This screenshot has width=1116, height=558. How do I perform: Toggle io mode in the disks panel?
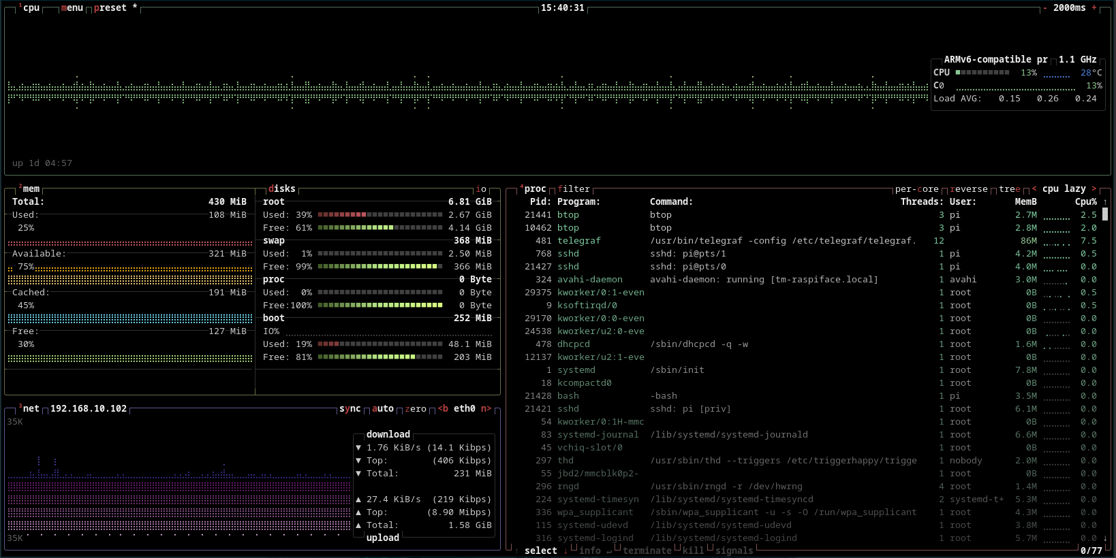point(481,189)
